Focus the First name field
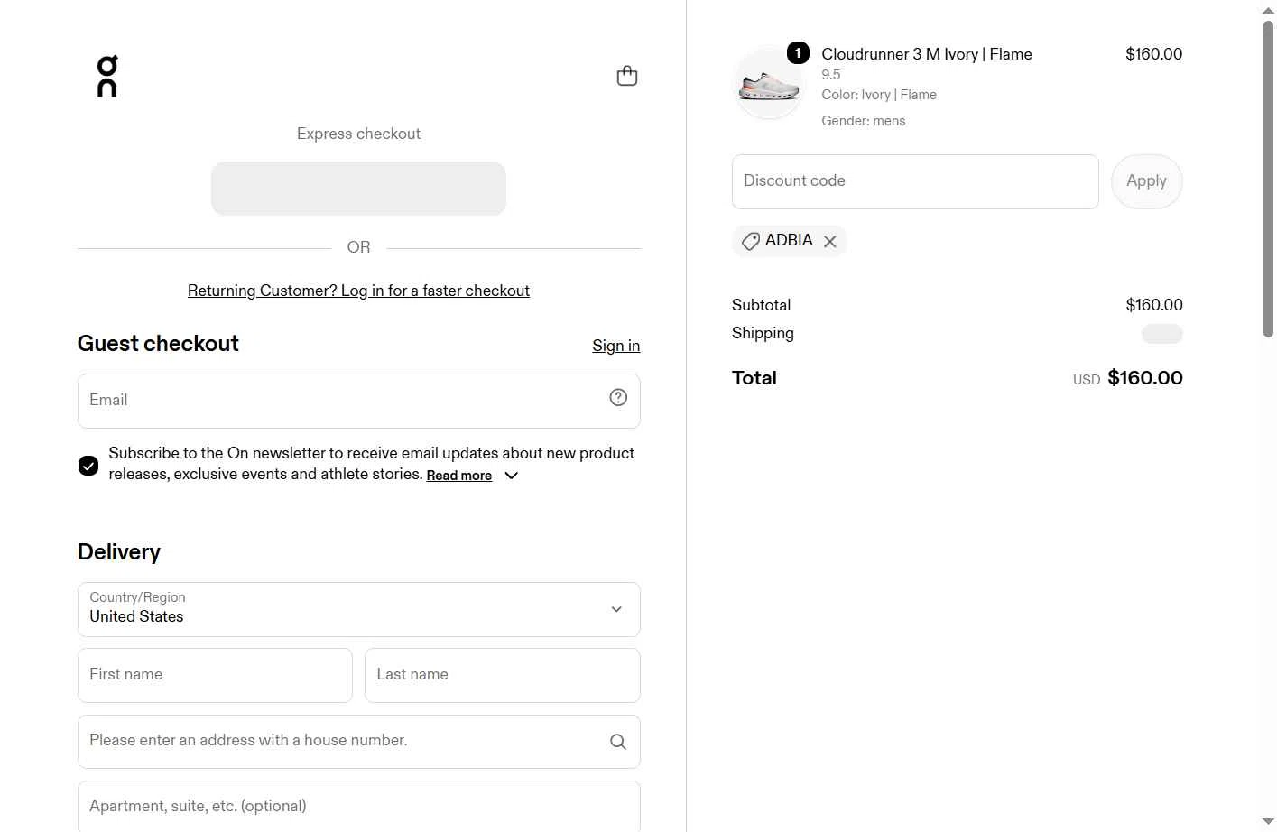 click(x=215, y=675)
